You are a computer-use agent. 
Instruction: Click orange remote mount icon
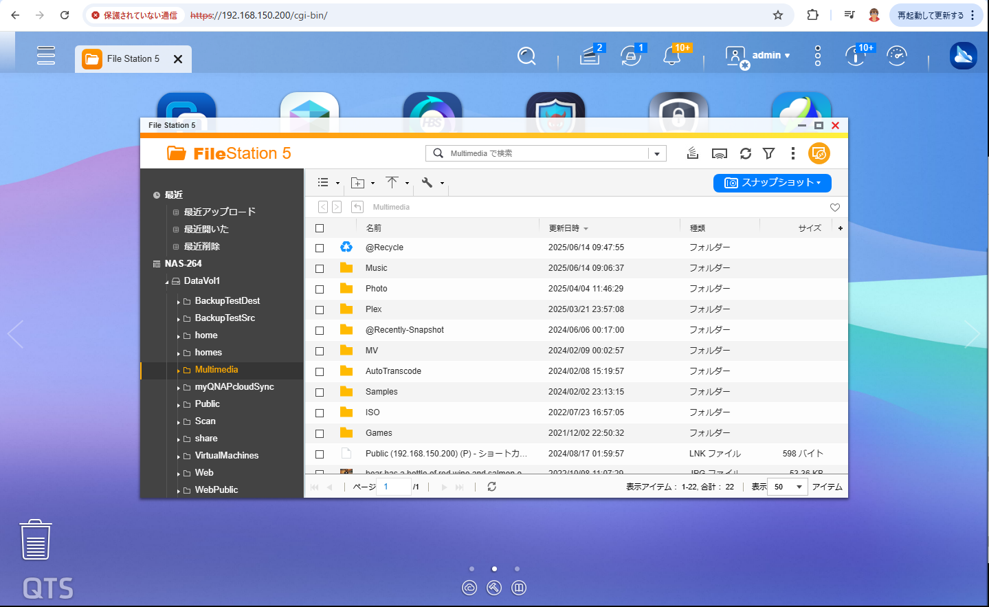819,153
